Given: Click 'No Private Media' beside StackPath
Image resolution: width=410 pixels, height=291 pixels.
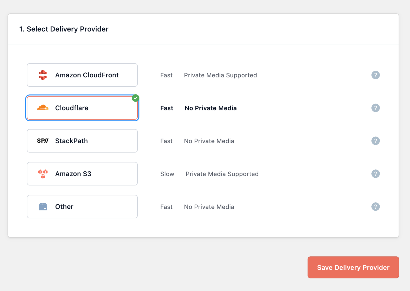Looking at the screenshot, I should click(x=209, y=141).
